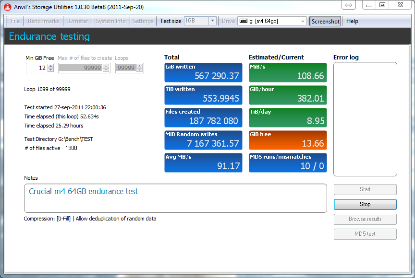Click the 'Crucial m4 64GB endurance test' note

tap(84, 191)
